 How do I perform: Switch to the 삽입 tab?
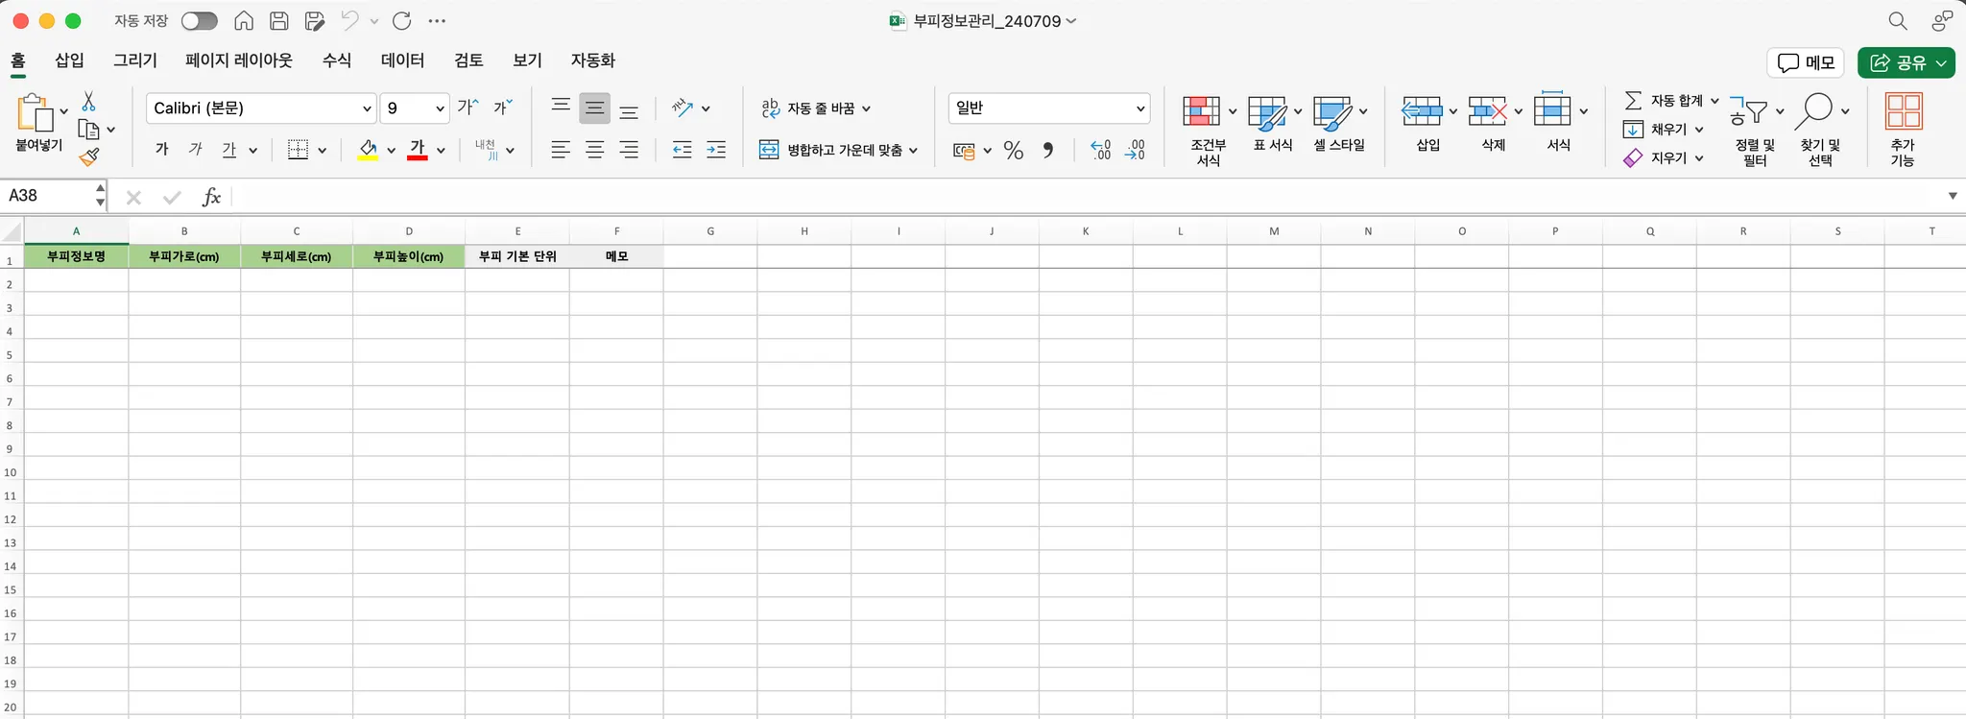69,60
